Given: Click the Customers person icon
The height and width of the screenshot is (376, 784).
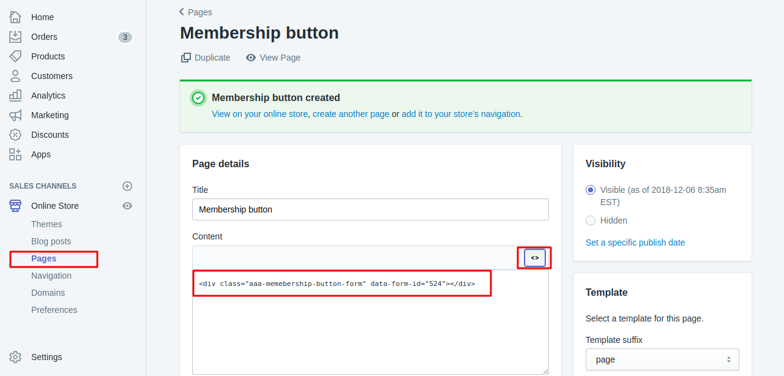Looking at the screenshot, I should click(x=15, y=76).
